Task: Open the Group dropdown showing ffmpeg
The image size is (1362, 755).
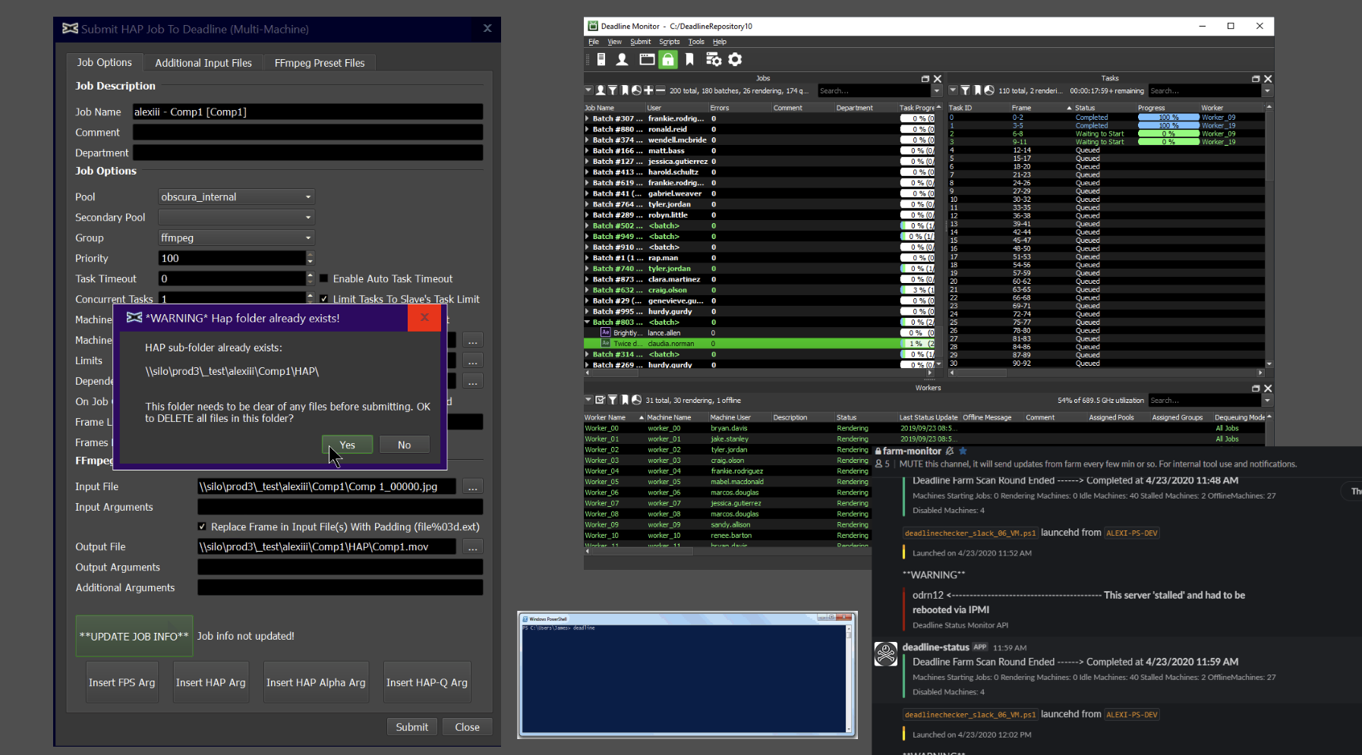Action: pos(236,238)
